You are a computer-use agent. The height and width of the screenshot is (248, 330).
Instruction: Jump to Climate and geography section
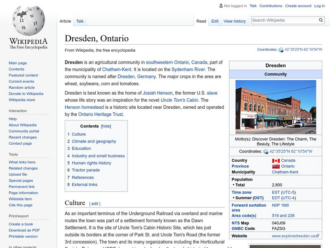tap(94, 141)
